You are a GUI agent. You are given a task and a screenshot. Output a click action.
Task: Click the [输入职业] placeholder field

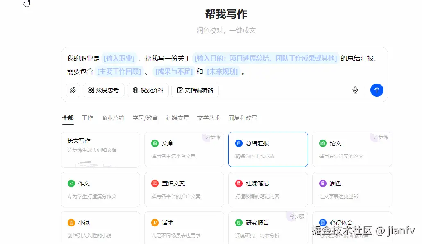tap(119, 59)
